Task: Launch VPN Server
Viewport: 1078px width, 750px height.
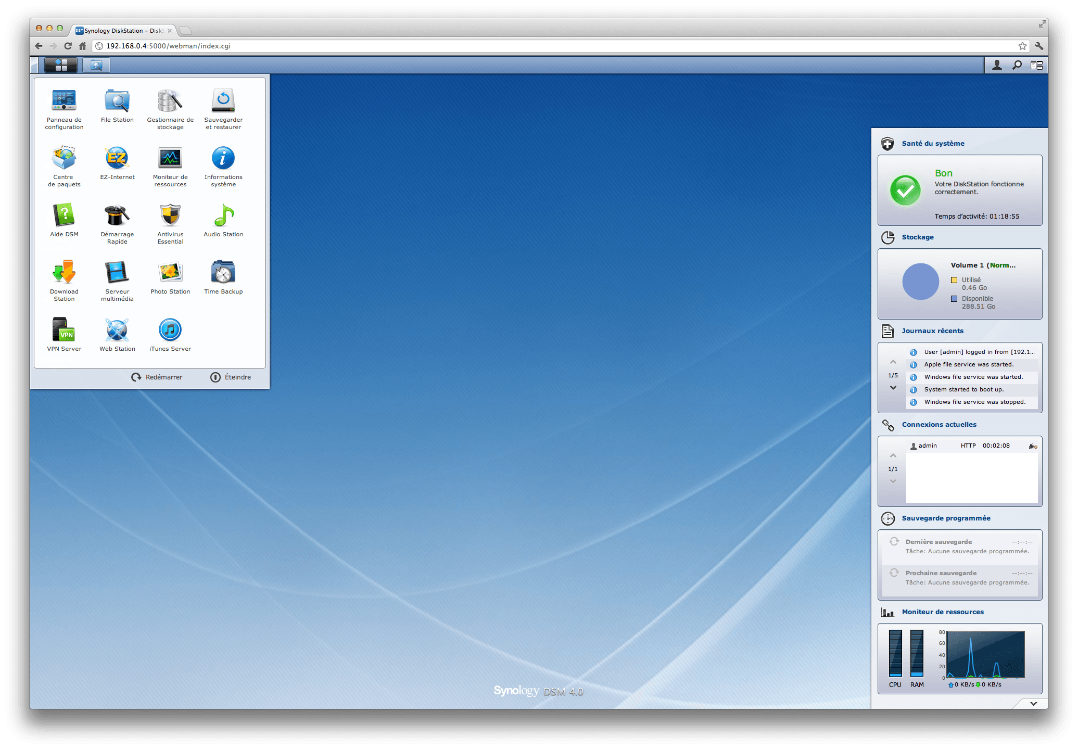Action: tap(64, 330)
